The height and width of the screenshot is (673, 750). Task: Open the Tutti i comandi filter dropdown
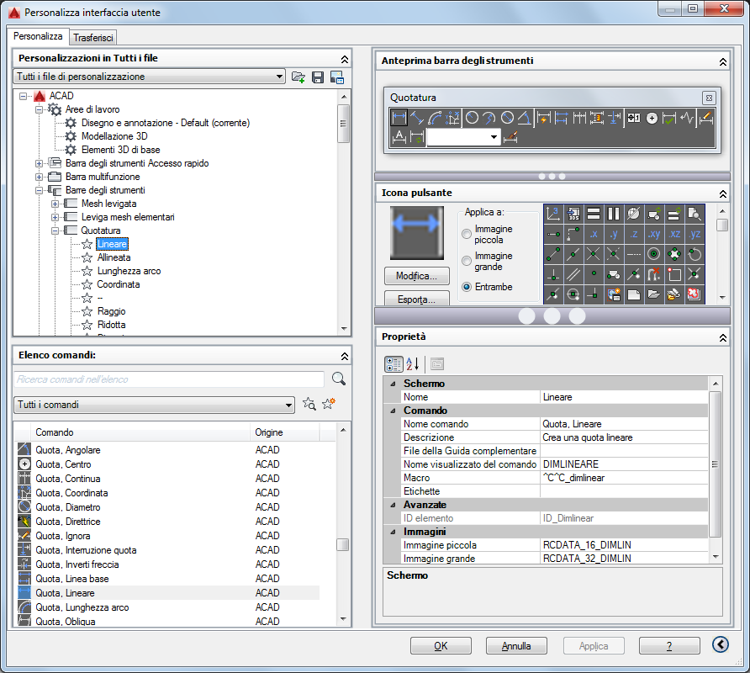pyautogui.click(x=288, y=405)
